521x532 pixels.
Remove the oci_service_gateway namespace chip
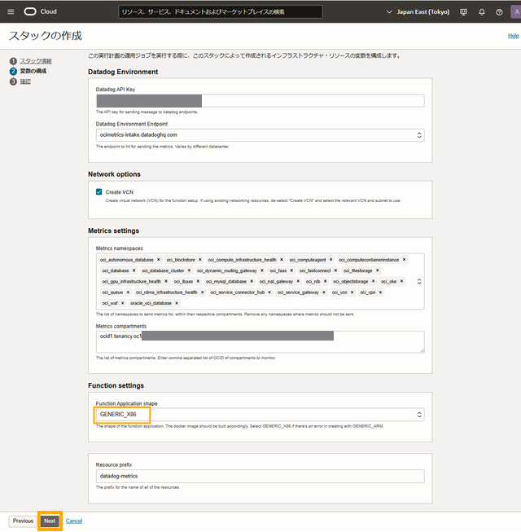[324, 292]
